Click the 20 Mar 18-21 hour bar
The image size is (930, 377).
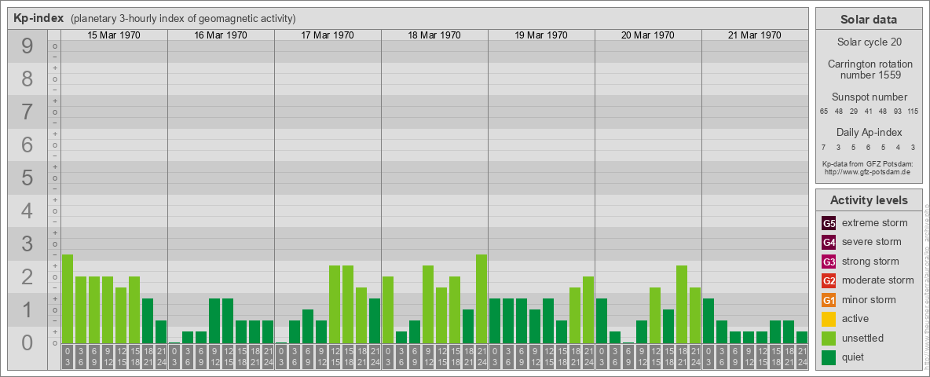pyautogui.click(x=682, y=304)
